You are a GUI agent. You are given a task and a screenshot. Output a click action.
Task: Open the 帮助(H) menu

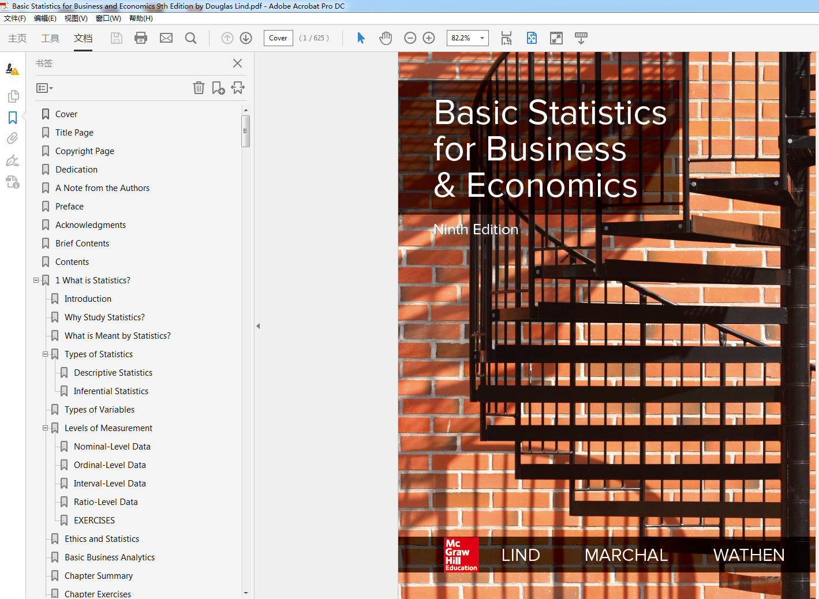coord(141,18)
